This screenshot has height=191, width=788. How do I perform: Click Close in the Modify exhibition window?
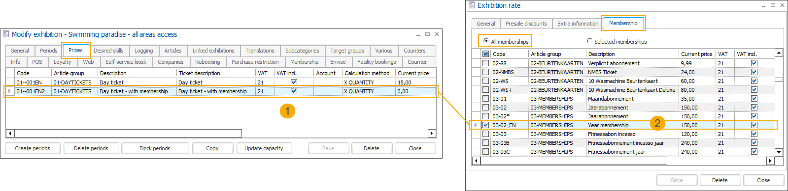[x=415, y=148]
